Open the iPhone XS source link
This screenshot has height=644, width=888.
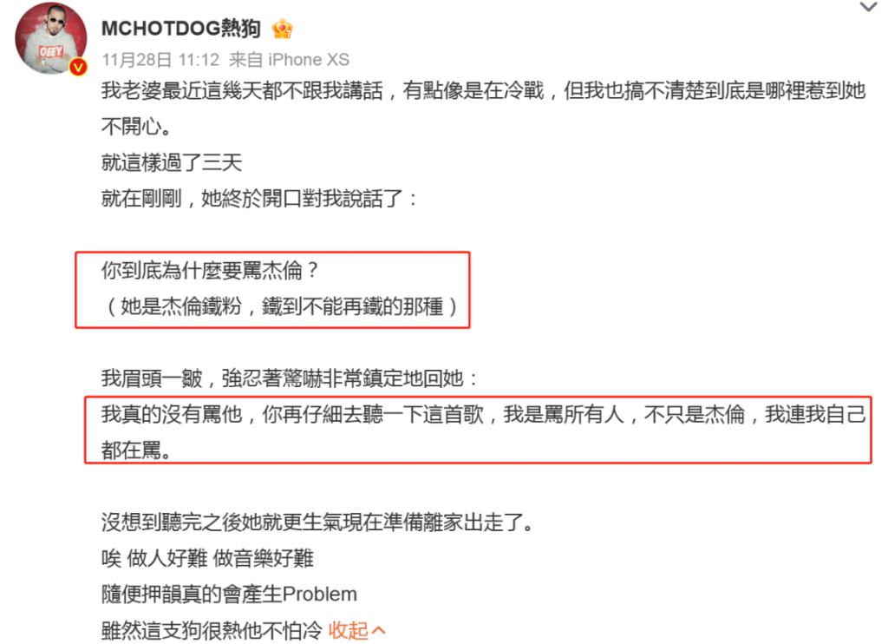coord(309,60)
